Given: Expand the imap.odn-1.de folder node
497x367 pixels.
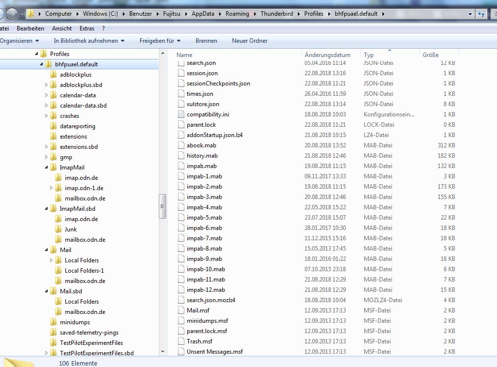Looking at the screenshot, I should 52,188.
